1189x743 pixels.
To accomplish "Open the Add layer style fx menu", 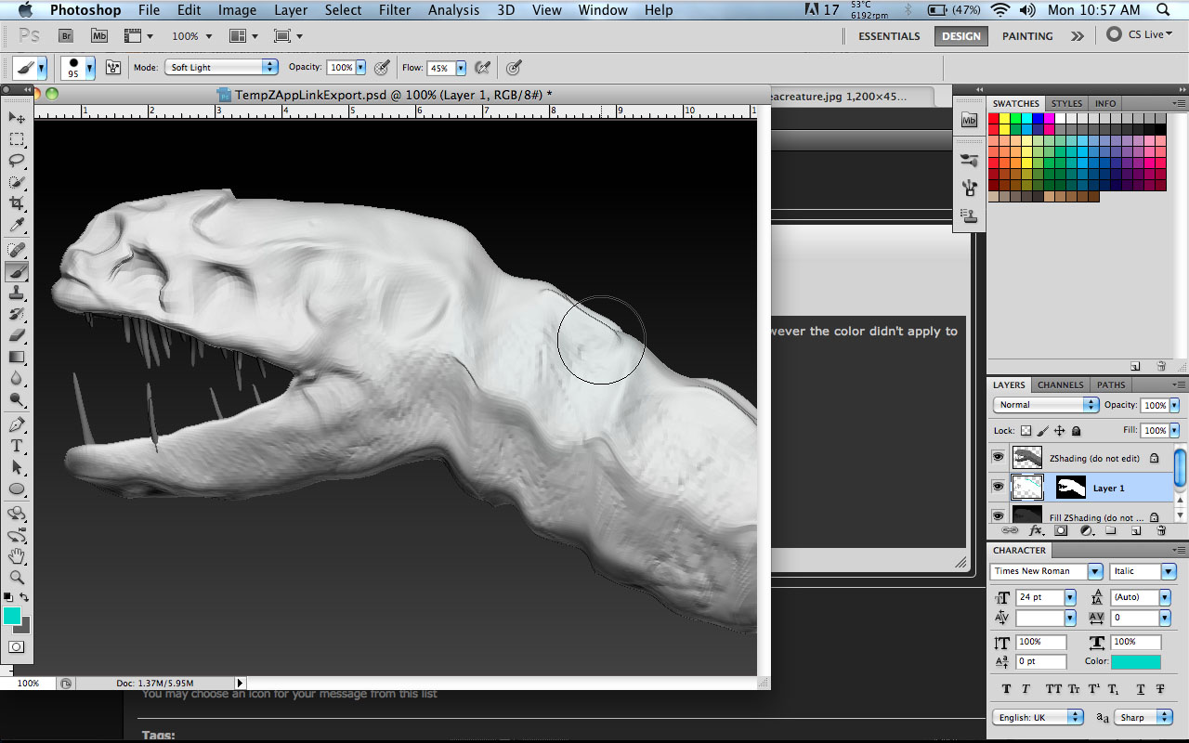I will (x=1036, y=529).
